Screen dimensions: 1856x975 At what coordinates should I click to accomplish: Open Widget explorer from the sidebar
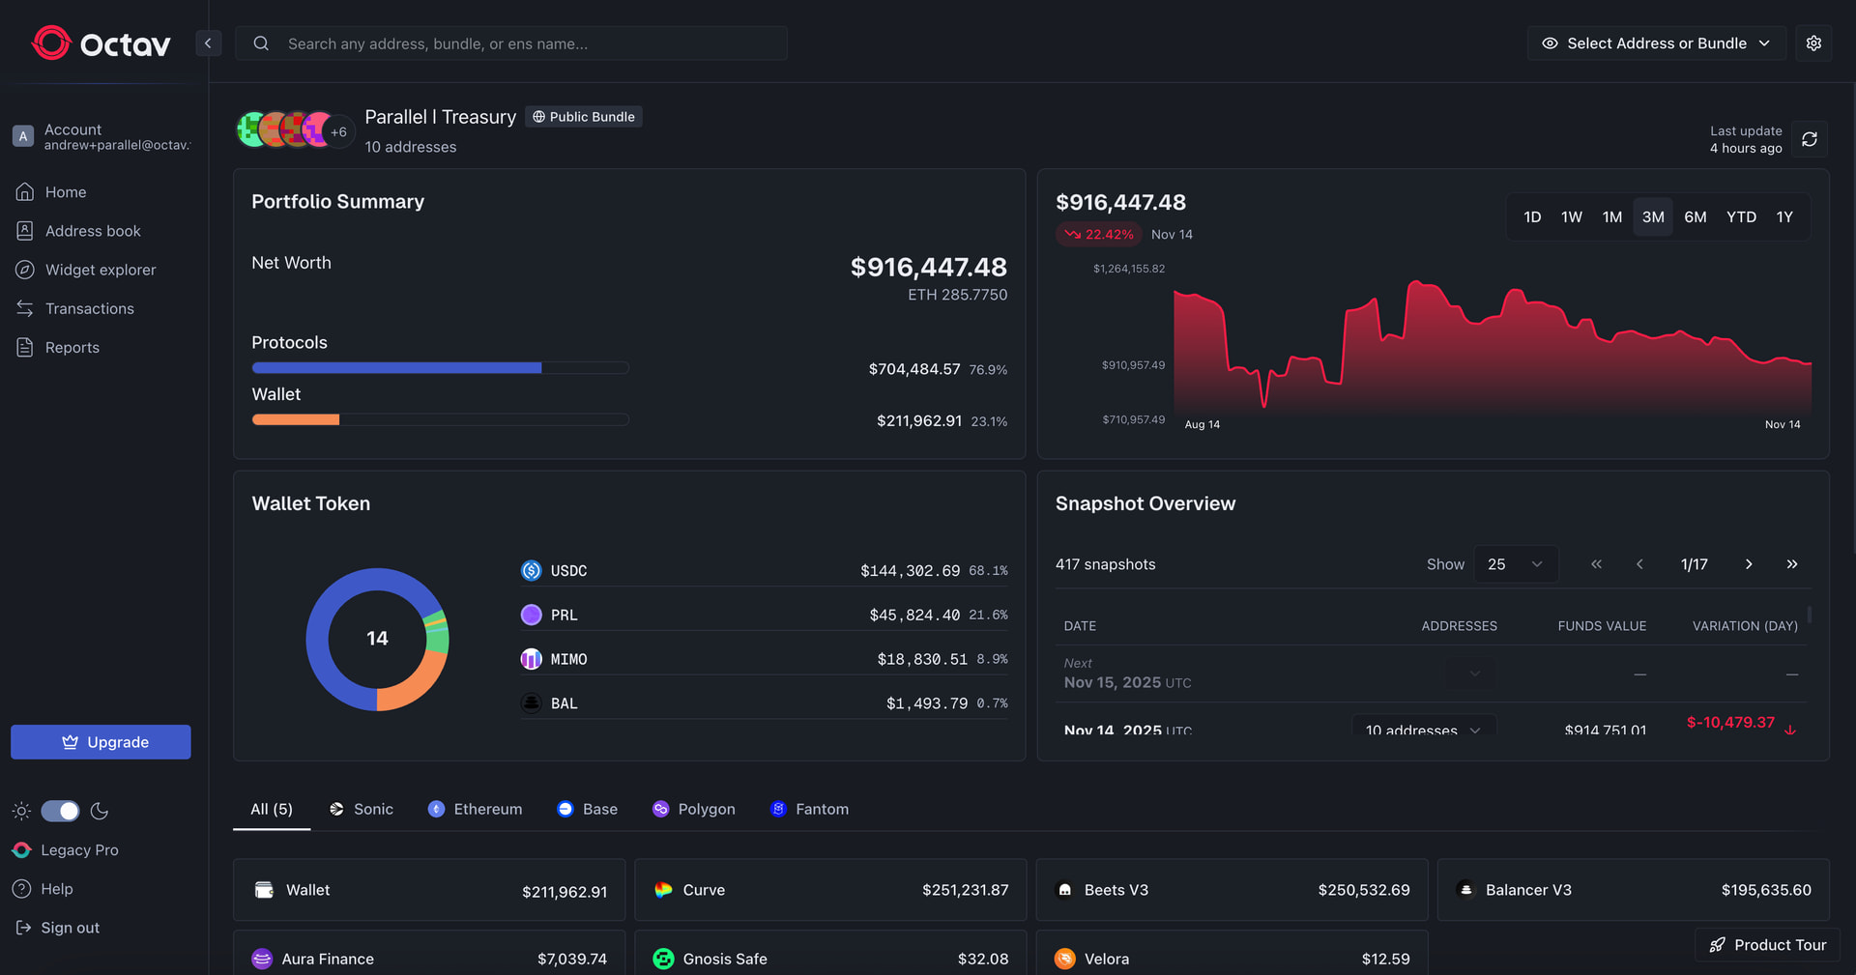click(x=100, y=270)
